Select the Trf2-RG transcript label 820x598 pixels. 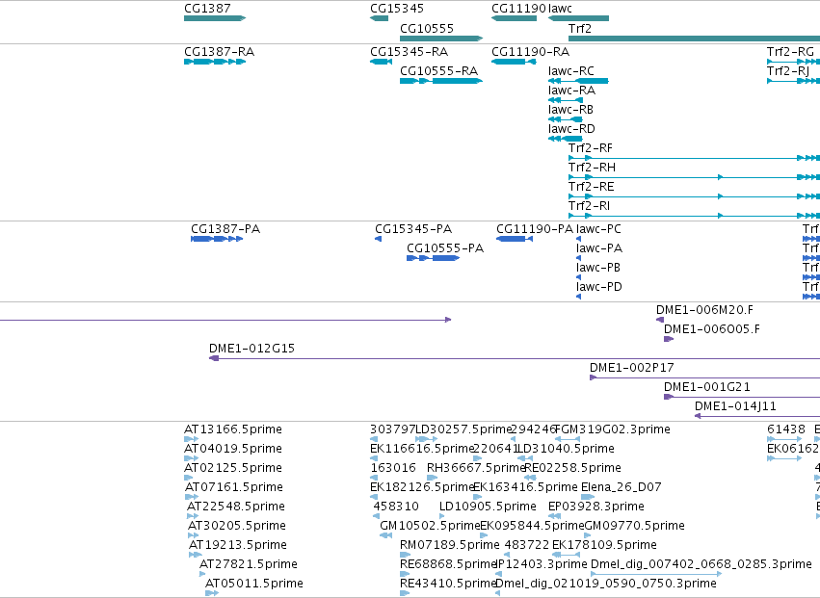pyautogui.click(x=790, y=52)
